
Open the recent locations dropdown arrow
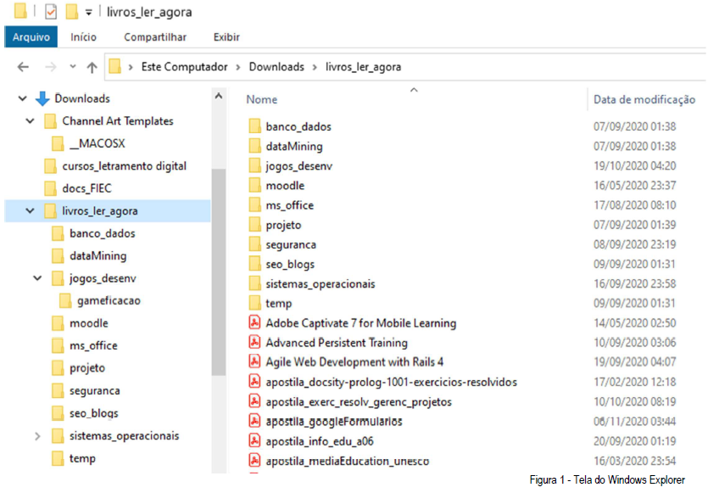click(72, 67)
